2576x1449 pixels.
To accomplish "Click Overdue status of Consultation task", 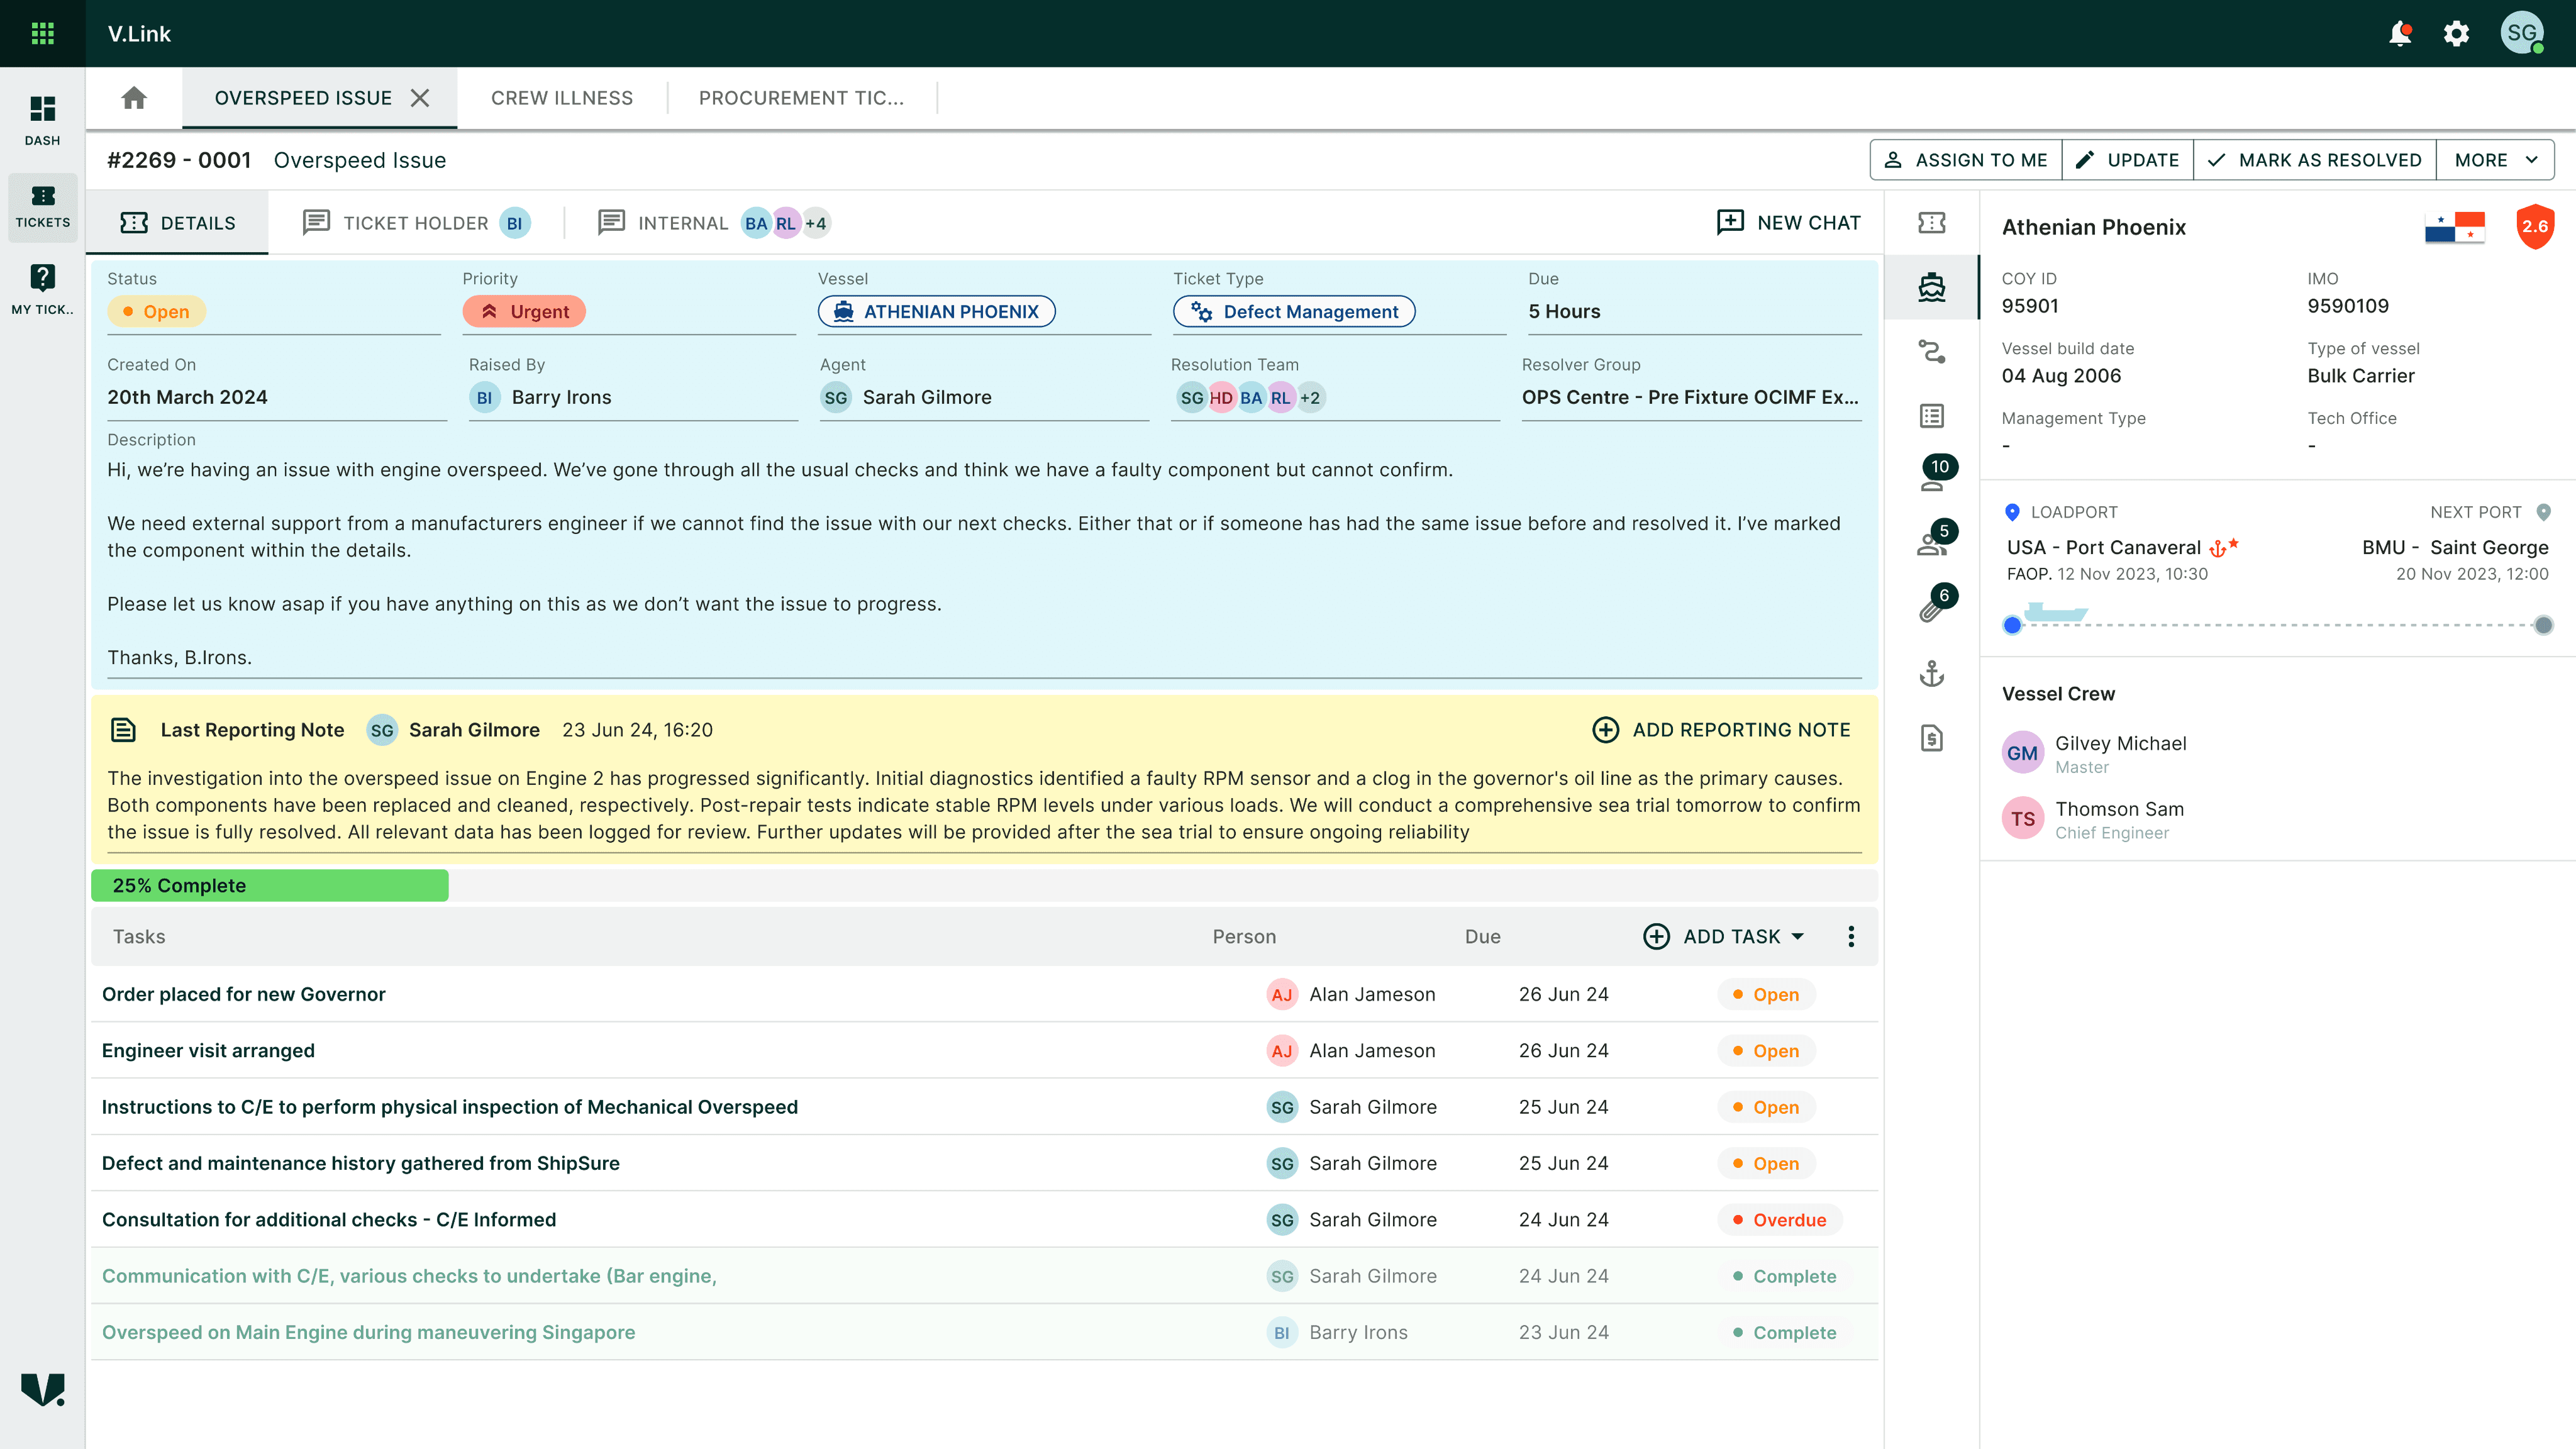I will click(x=1779, y=1220).
